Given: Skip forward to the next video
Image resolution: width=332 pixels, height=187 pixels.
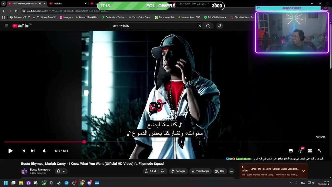Looking at the screenshot, I should pos(33,151).
